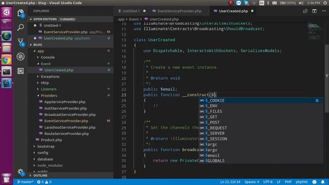Change encoding via UTF-8 status item
This screenshot has width=329, height=185.
pos(268,182)
